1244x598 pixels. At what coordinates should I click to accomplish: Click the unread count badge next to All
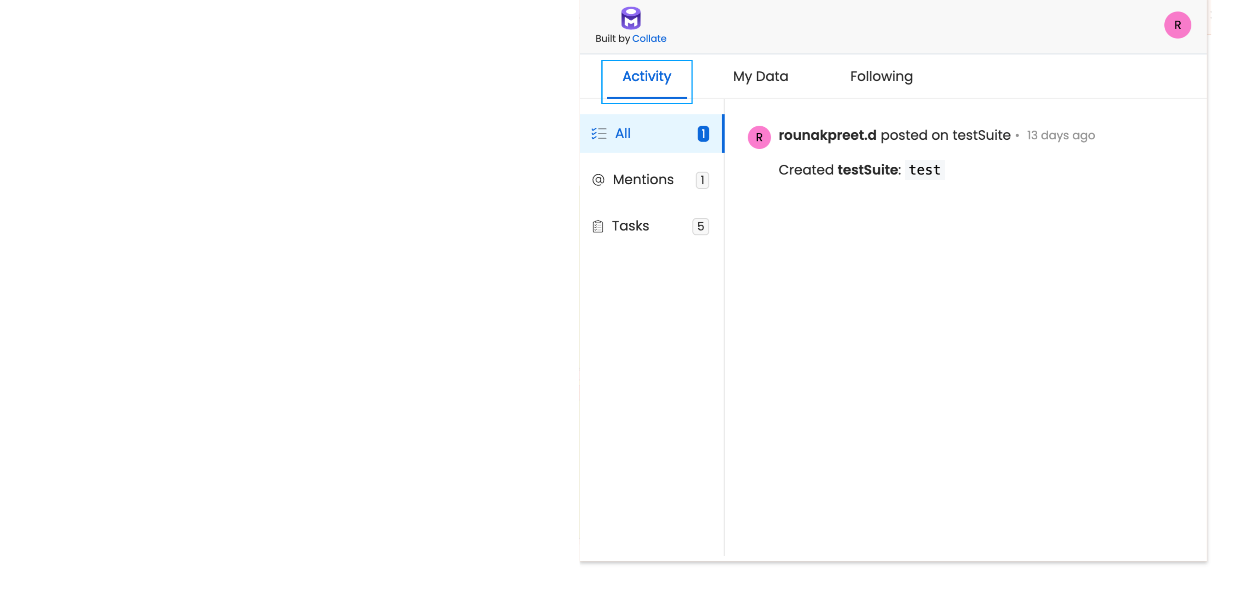coord(703,133)
